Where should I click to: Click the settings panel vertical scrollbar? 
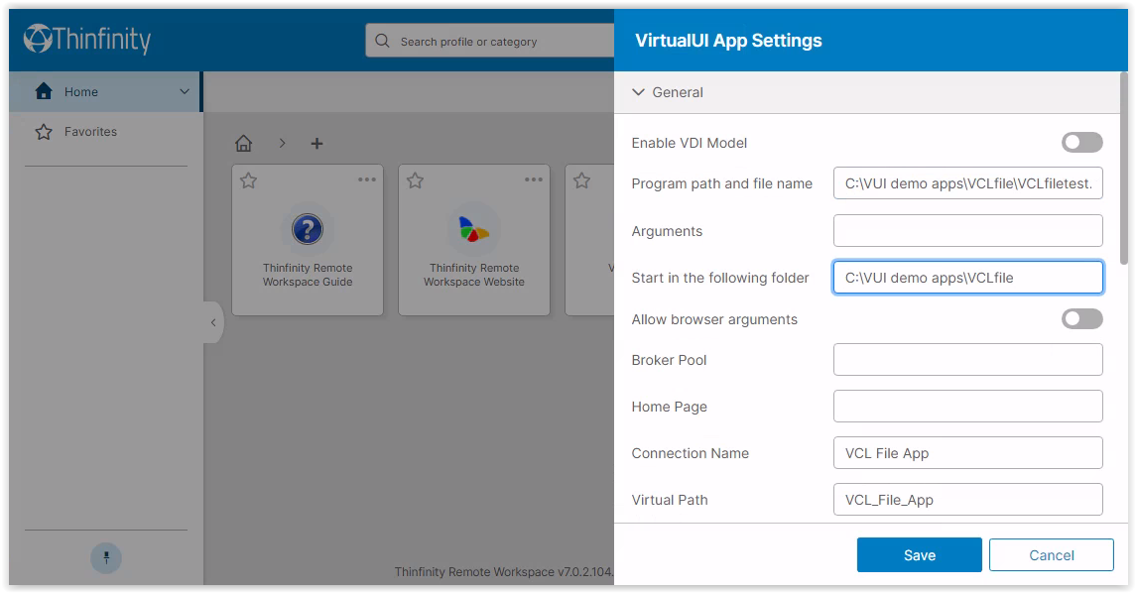1123,168
